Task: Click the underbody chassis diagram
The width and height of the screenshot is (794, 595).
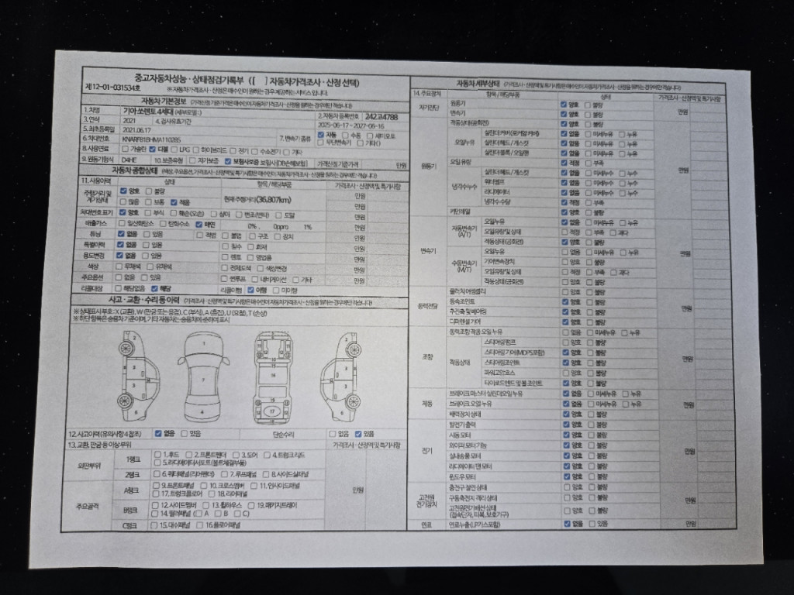Action: click(273, 375)
